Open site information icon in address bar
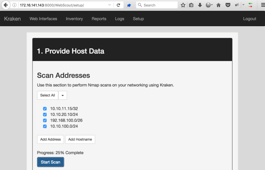This screenshot has height=170, width=265. point(14,5)
